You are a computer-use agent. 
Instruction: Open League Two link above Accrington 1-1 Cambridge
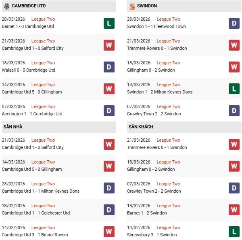[x=43, y=106]
